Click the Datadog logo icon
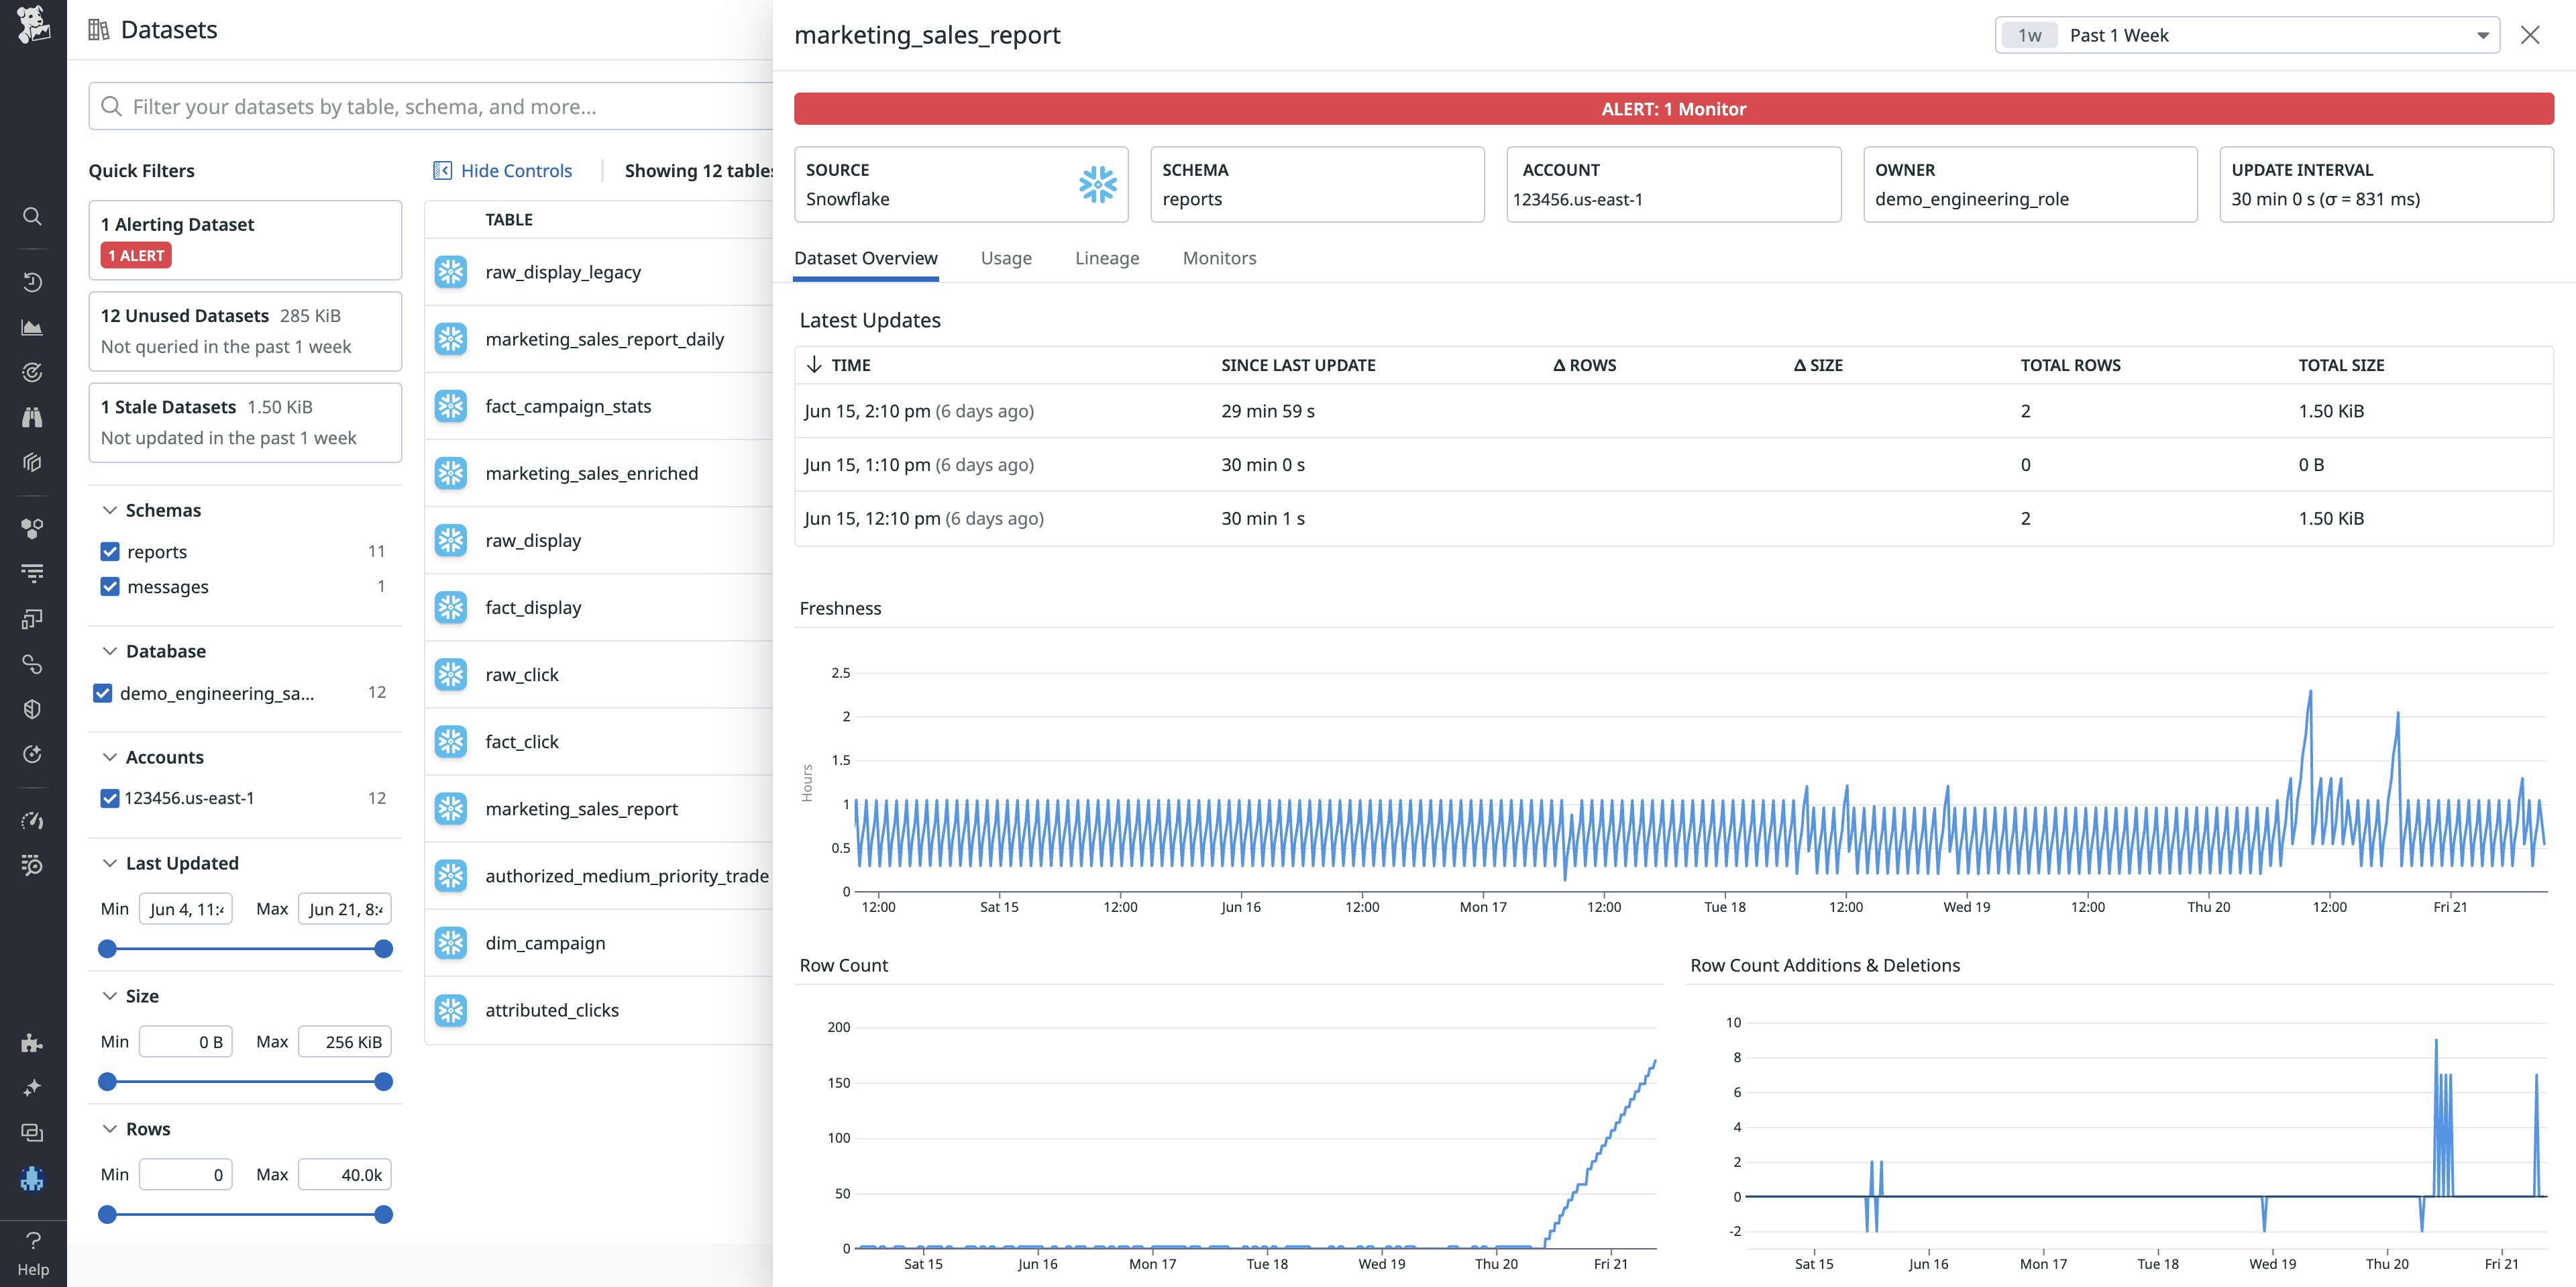Screen dimensions: 2576x1287 click(x=33, y=25)
